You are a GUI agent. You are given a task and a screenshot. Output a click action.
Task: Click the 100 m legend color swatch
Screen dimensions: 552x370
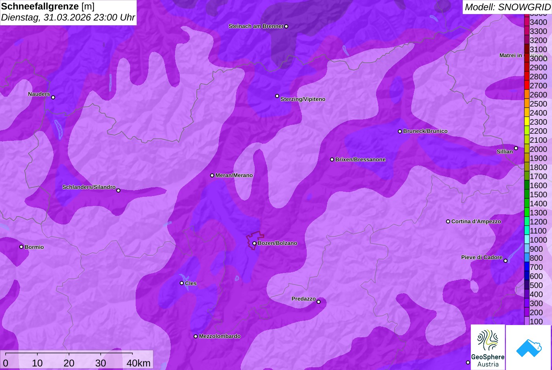pos(526,321)
